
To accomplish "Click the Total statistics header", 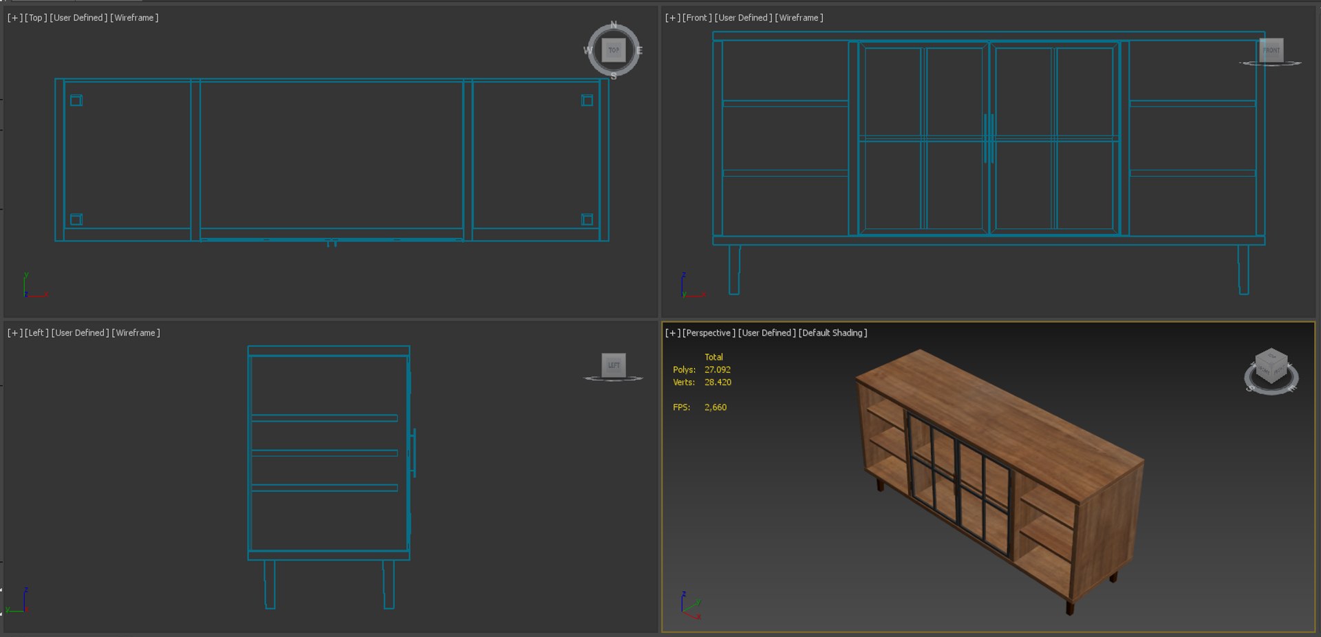I will coord(713,357).
